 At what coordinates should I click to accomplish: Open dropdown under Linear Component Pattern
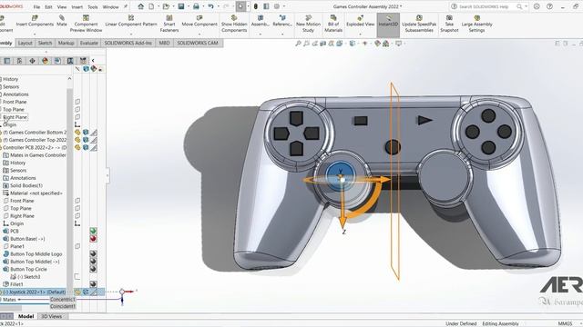[x=131, y=35]
